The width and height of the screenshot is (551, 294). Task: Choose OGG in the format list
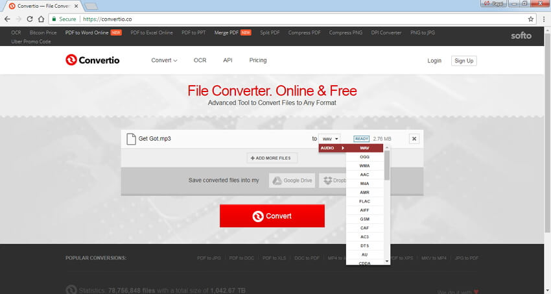pyautogui.click(x=364, y=157)
